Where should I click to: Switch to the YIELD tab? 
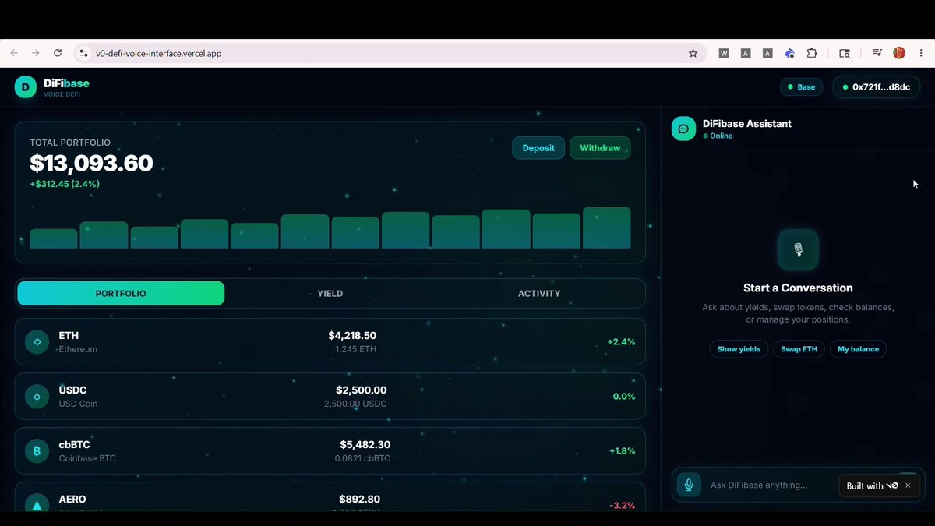pos(330,293)
